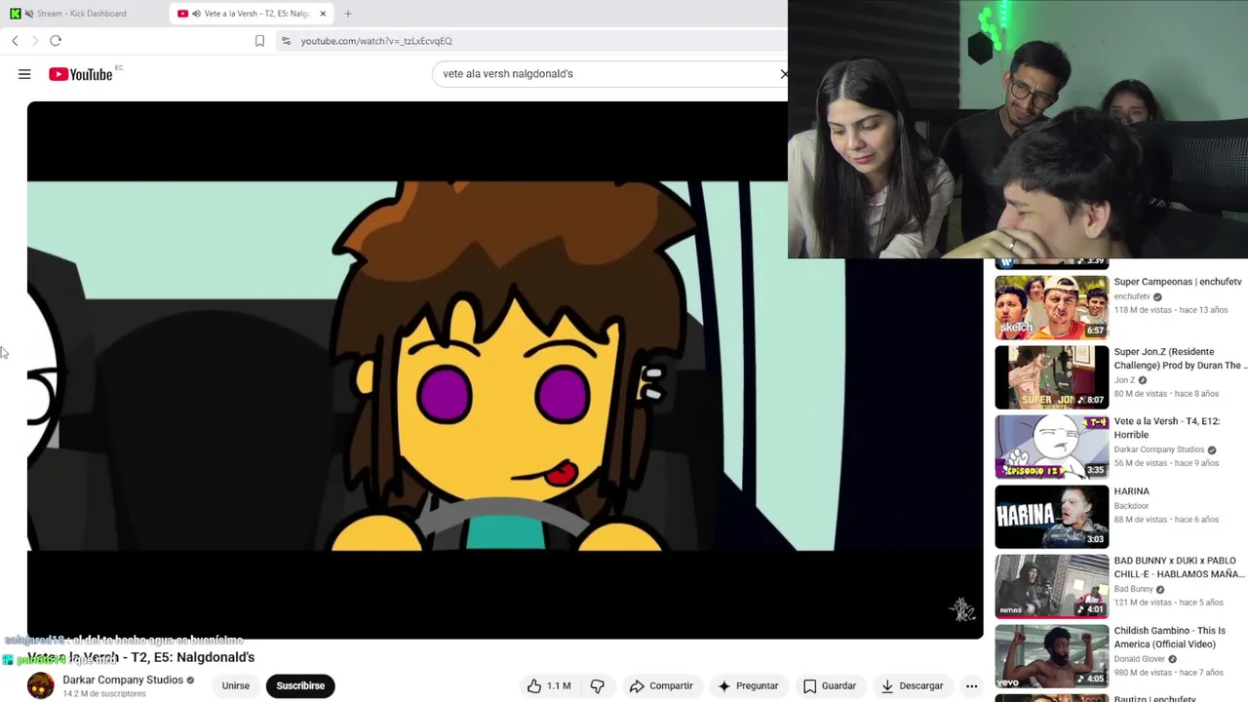Viewport: 1248px width, 702px height.
Task: Open the HARINA video thumbnail
Action: pos(1051,517)
